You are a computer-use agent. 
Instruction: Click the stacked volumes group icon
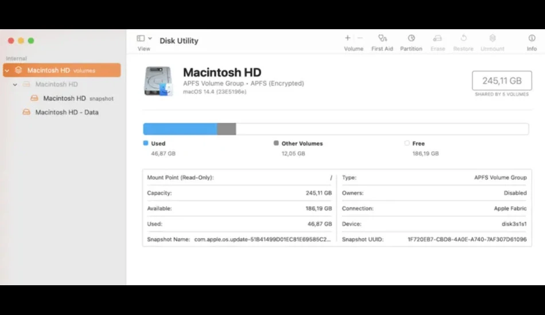18,70
